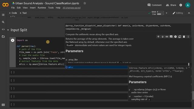The width and height of the screenshot is (194, 109).
Task: Open more cell actions menu
Action: click(x=188, y=37)
